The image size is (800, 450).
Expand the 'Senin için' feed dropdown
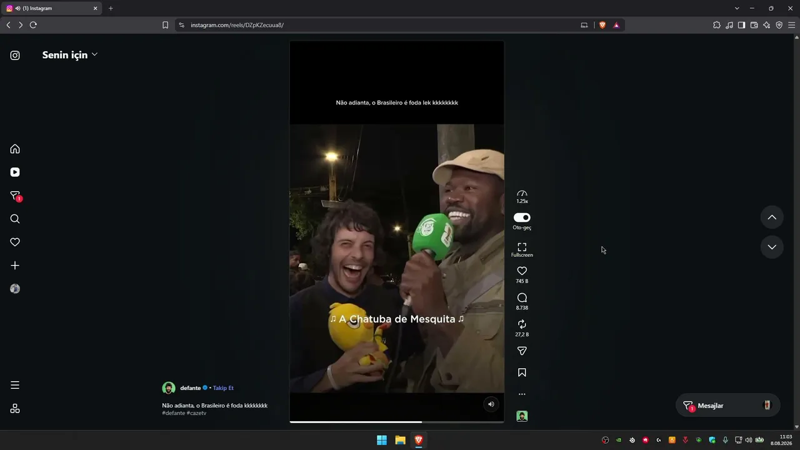[x=69, y=55]
